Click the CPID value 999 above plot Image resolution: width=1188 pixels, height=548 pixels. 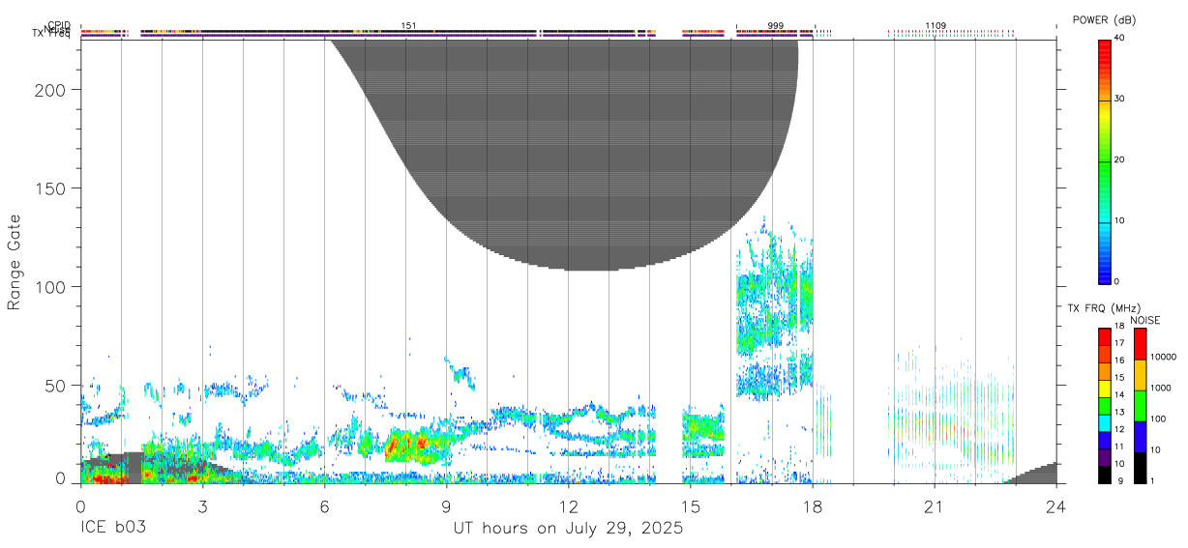(775, 25)
